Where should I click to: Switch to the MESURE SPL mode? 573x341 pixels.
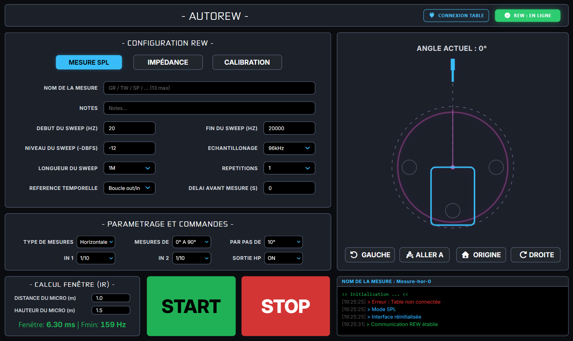pos(89,62)
